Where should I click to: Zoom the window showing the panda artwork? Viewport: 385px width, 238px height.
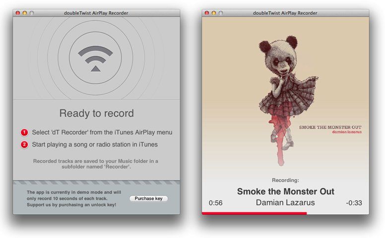[x=221, y=13]
